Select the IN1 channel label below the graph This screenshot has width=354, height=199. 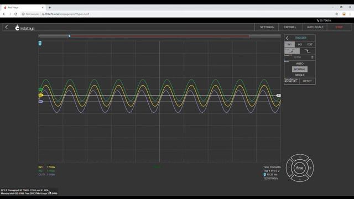click(x=40, y=167)
